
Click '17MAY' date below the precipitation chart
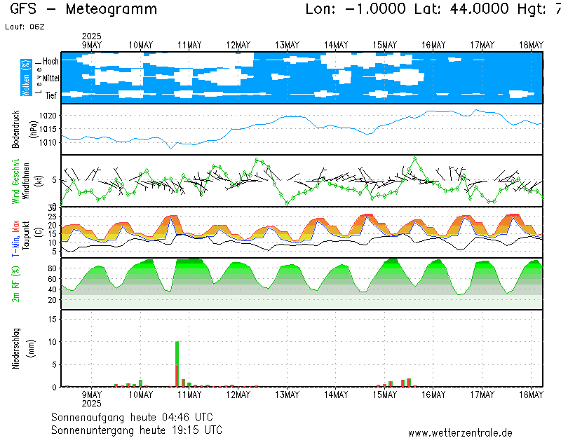[482, 395]
